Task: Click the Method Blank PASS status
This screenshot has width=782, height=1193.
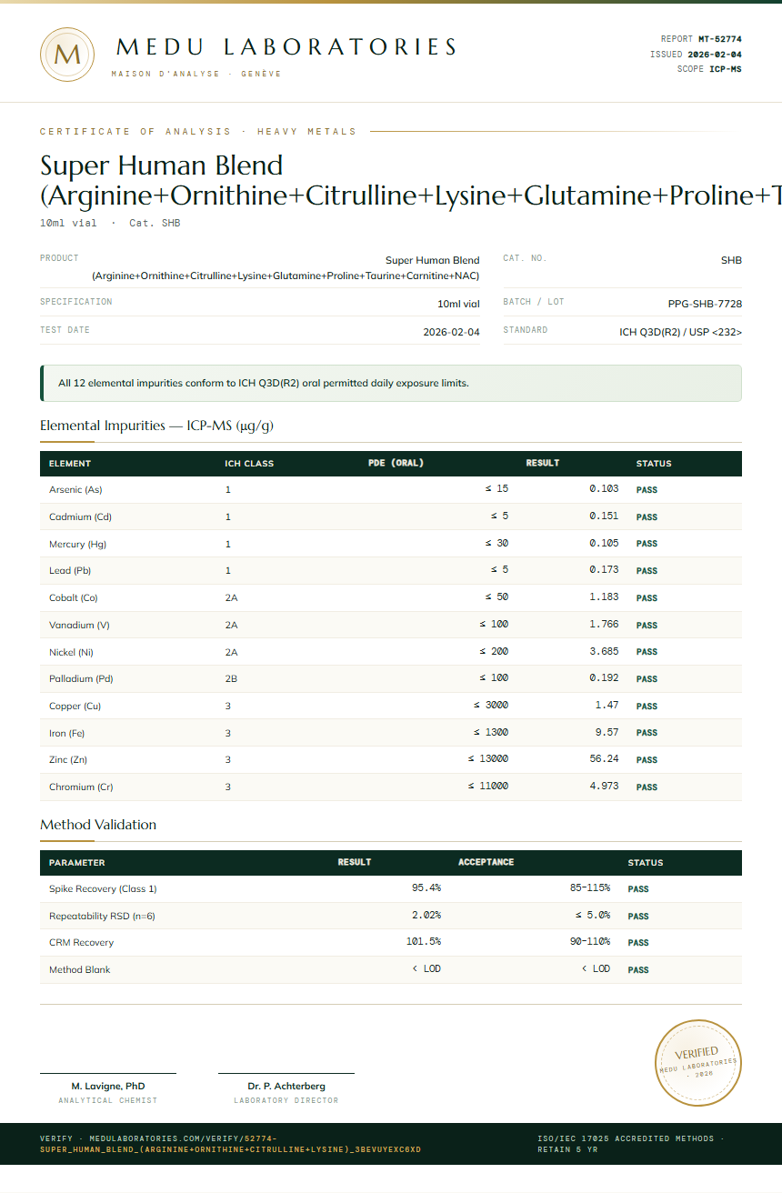Action: pyautogui.click(x=638, y=970)
